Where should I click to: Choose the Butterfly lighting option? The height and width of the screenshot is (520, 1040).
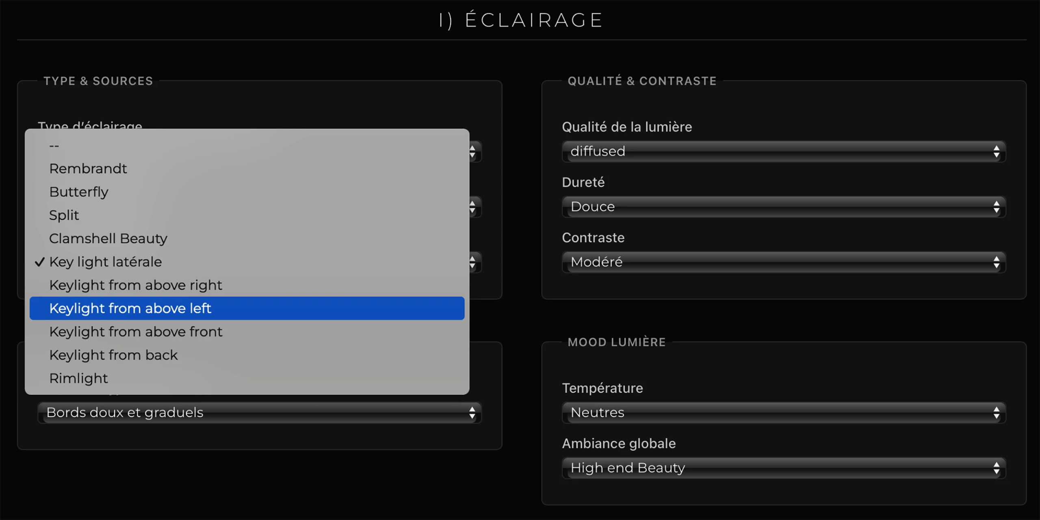[x=79, y=192]
